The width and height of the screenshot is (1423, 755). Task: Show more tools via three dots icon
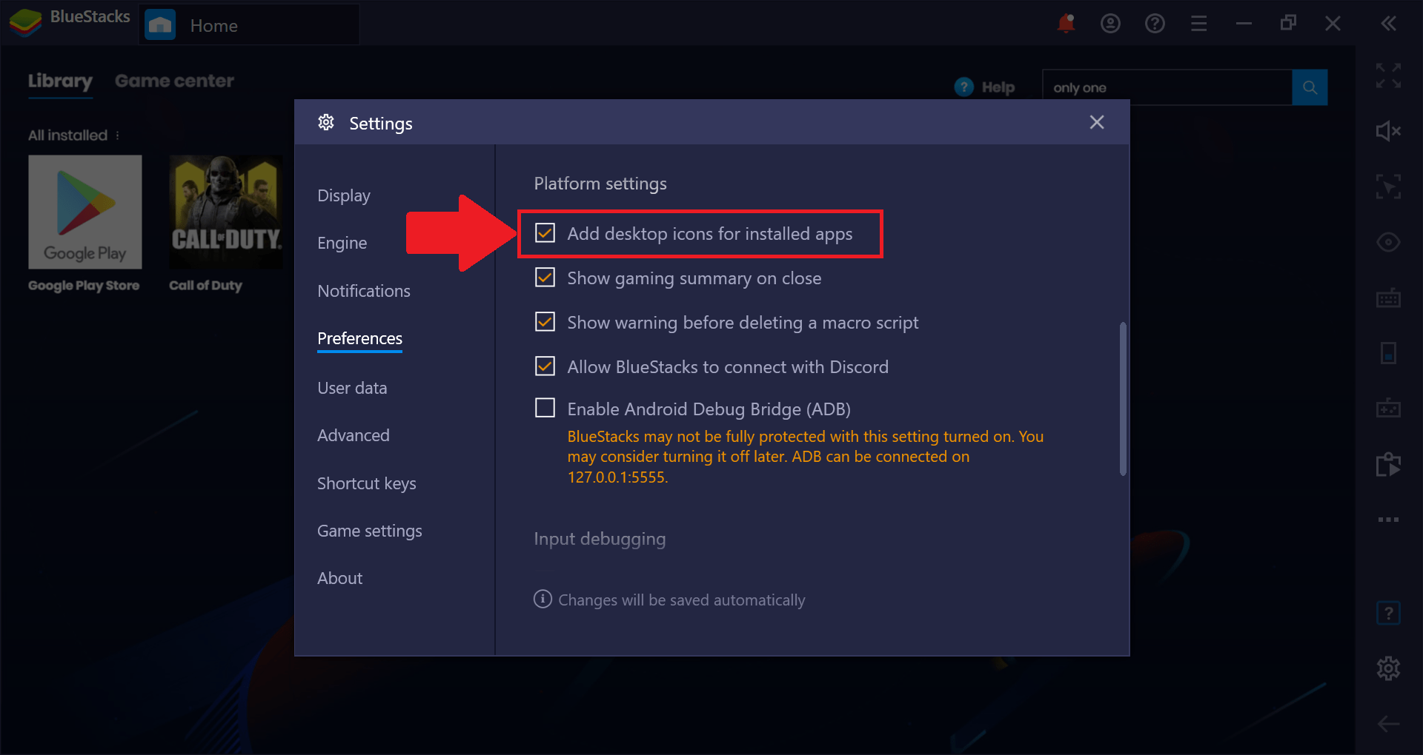coord(1388,520)
